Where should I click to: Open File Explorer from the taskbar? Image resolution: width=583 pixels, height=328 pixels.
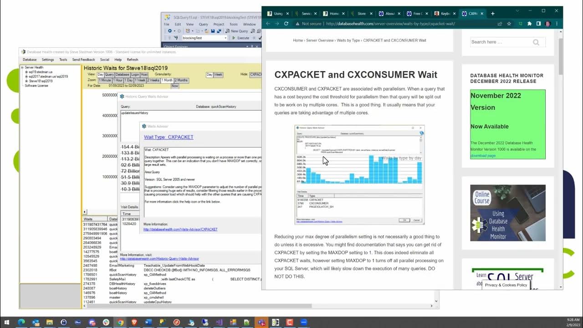pyautogui.click(x=50, y=323)
